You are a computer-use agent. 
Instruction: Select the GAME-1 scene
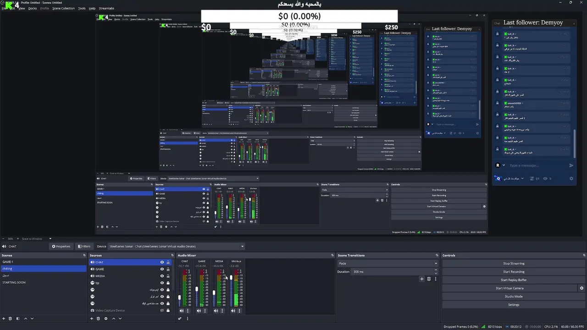click(43, 262)
